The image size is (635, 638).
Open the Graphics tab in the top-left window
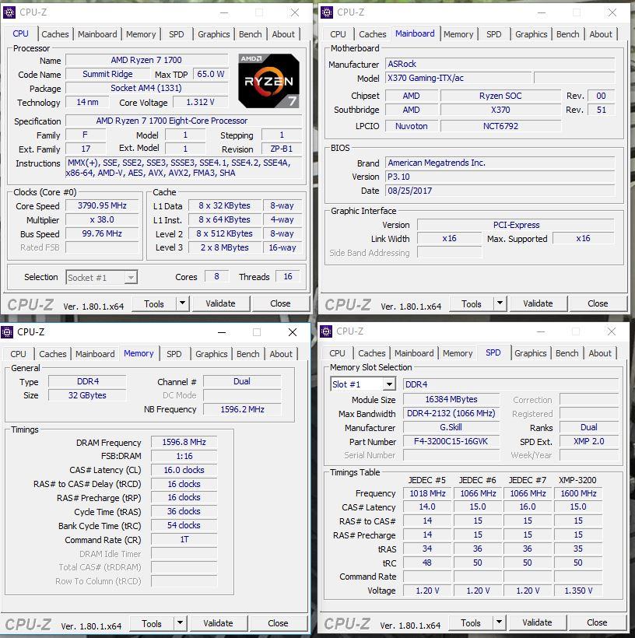pyautogui.click(x=214, y=34)
